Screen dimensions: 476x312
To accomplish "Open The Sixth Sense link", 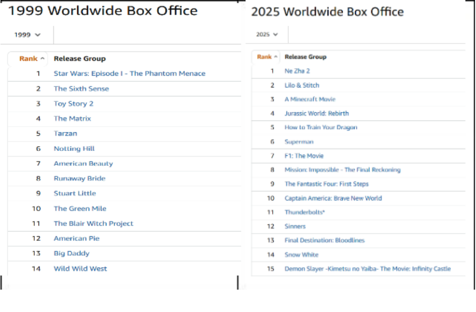I will 81,89.
